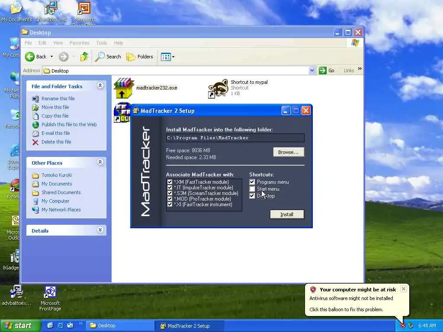Viewport: 443px width, 332px height.
Task: Open Shared Documents in Other Places
Action: (61, 192)
